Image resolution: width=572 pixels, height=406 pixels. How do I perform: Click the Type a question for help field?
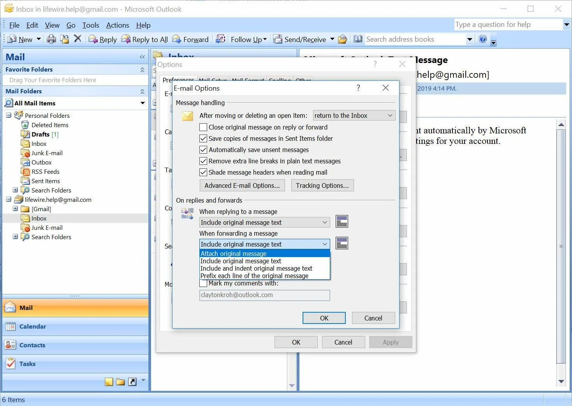click(508, 24)
